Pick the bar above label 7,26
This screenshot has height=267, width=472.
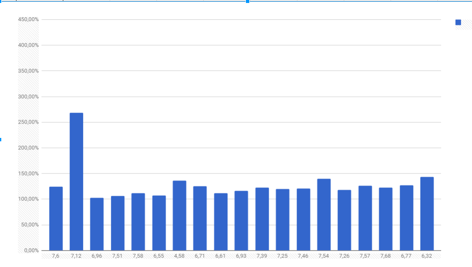pyautogui.click(x=344, y=220)
